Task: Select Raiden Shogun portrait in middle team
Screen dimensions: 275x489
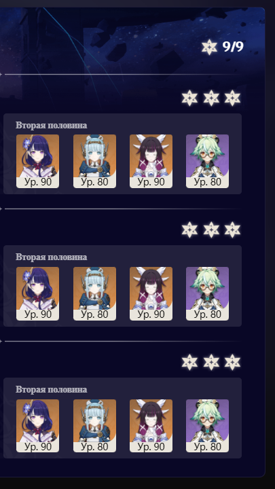Action: (37, 293)
